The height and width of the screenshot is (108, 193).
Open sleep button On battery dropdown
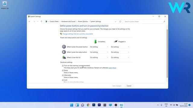click(99, 52)
